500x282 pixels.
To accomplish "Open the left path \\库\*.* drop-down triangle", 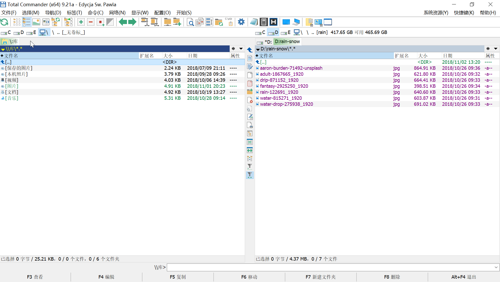I will (x=3, y=49).
